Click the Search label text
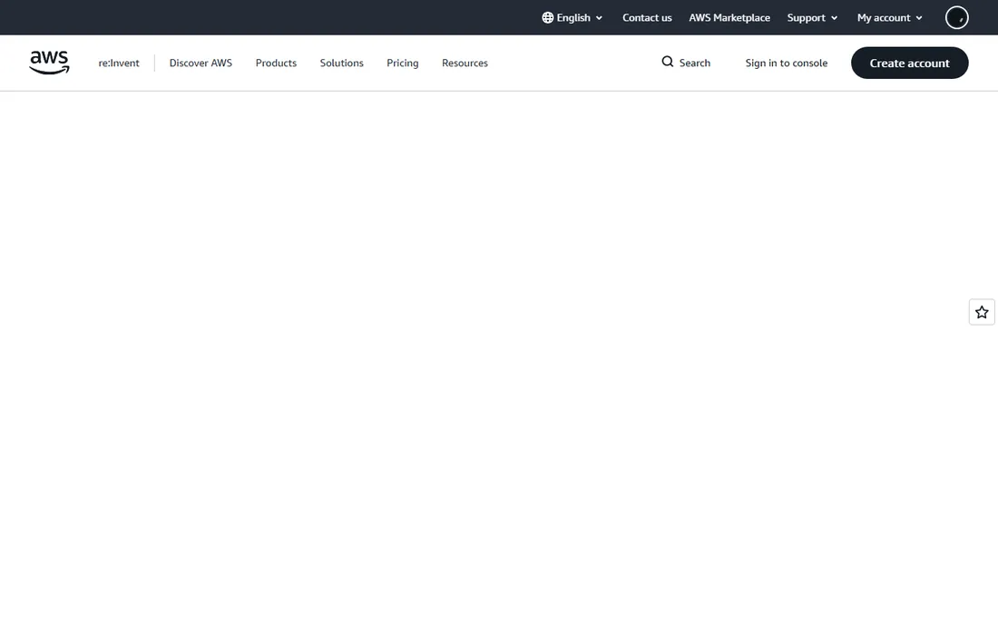 click(x=694, y=63)
